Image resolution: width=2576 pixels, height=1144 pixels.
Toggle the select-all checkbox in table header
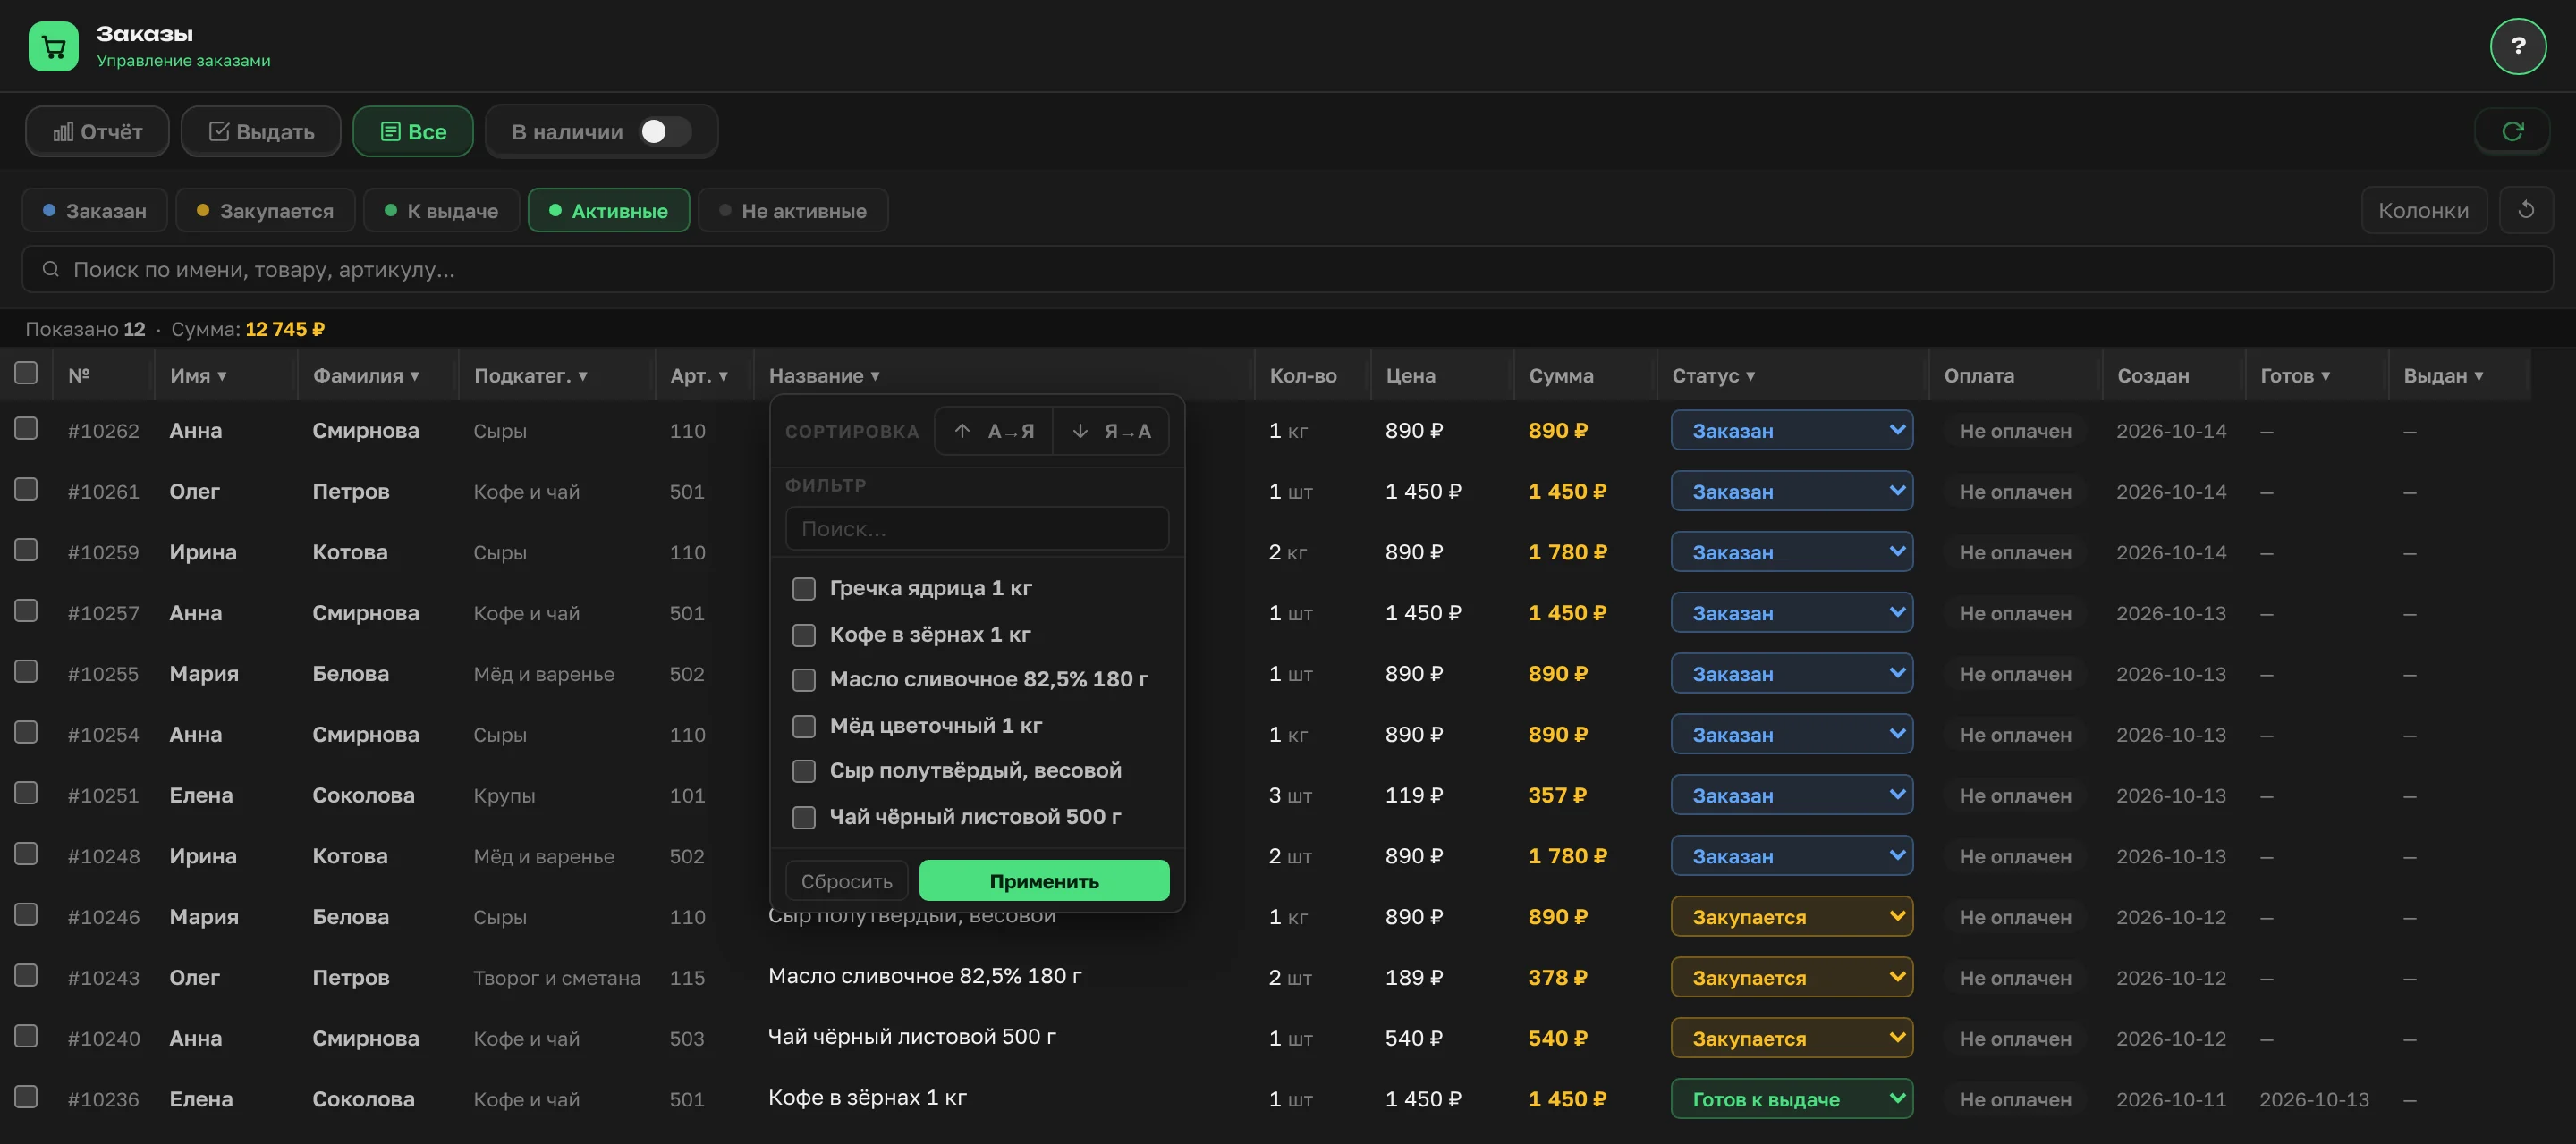tap(26, 373)
